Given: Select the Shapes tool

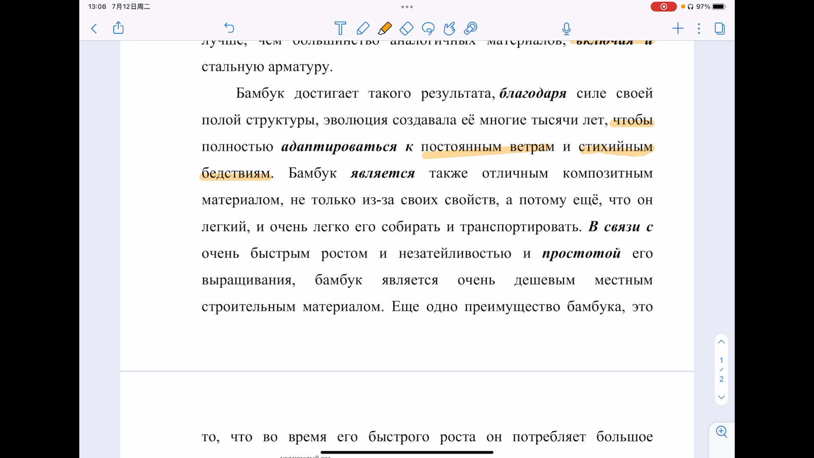Looking at the screenshot, I should click(x=449, y=28).
